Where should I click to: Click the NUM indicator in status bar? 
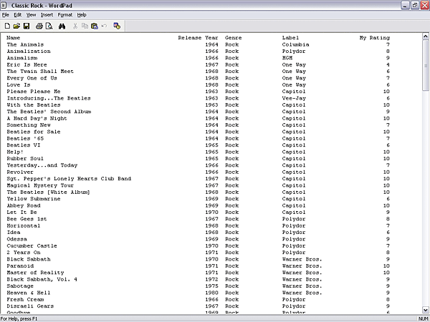click(424, 319)
